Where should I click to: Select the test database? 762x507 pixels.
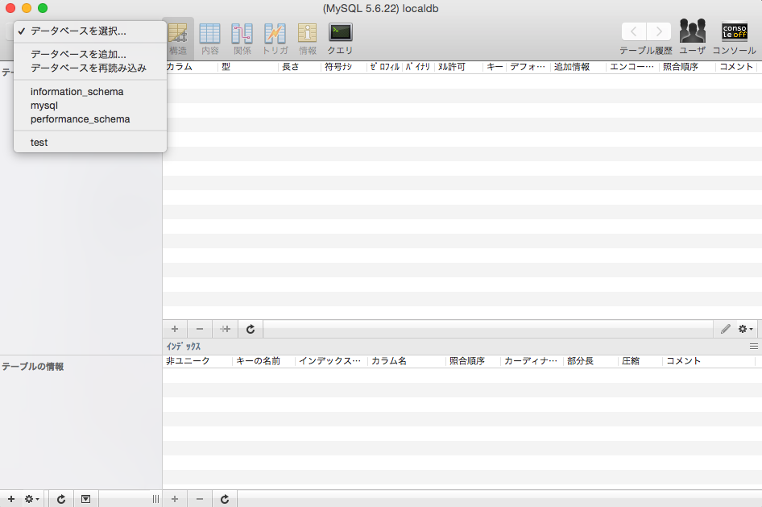coord(90,143)
